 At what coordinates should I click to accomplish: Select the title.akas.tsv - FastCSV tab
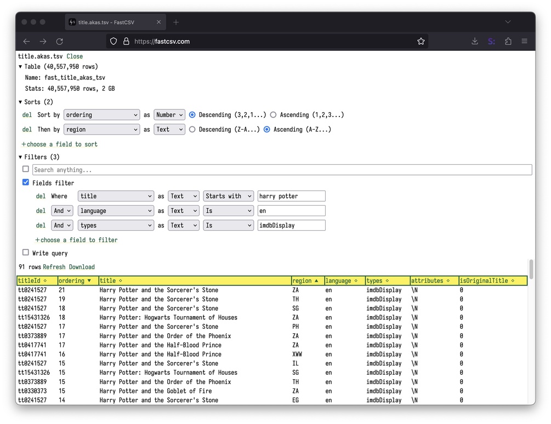click(x=115, y=22)
